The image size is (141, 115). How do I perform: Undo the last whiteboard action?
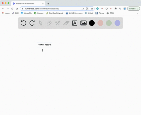point(23,23)
